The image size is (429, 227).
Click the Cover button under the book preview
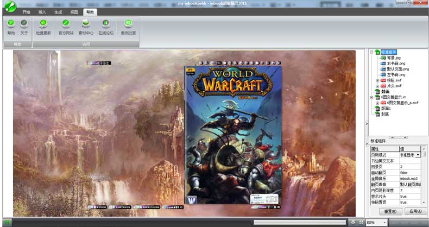[98, 207]
